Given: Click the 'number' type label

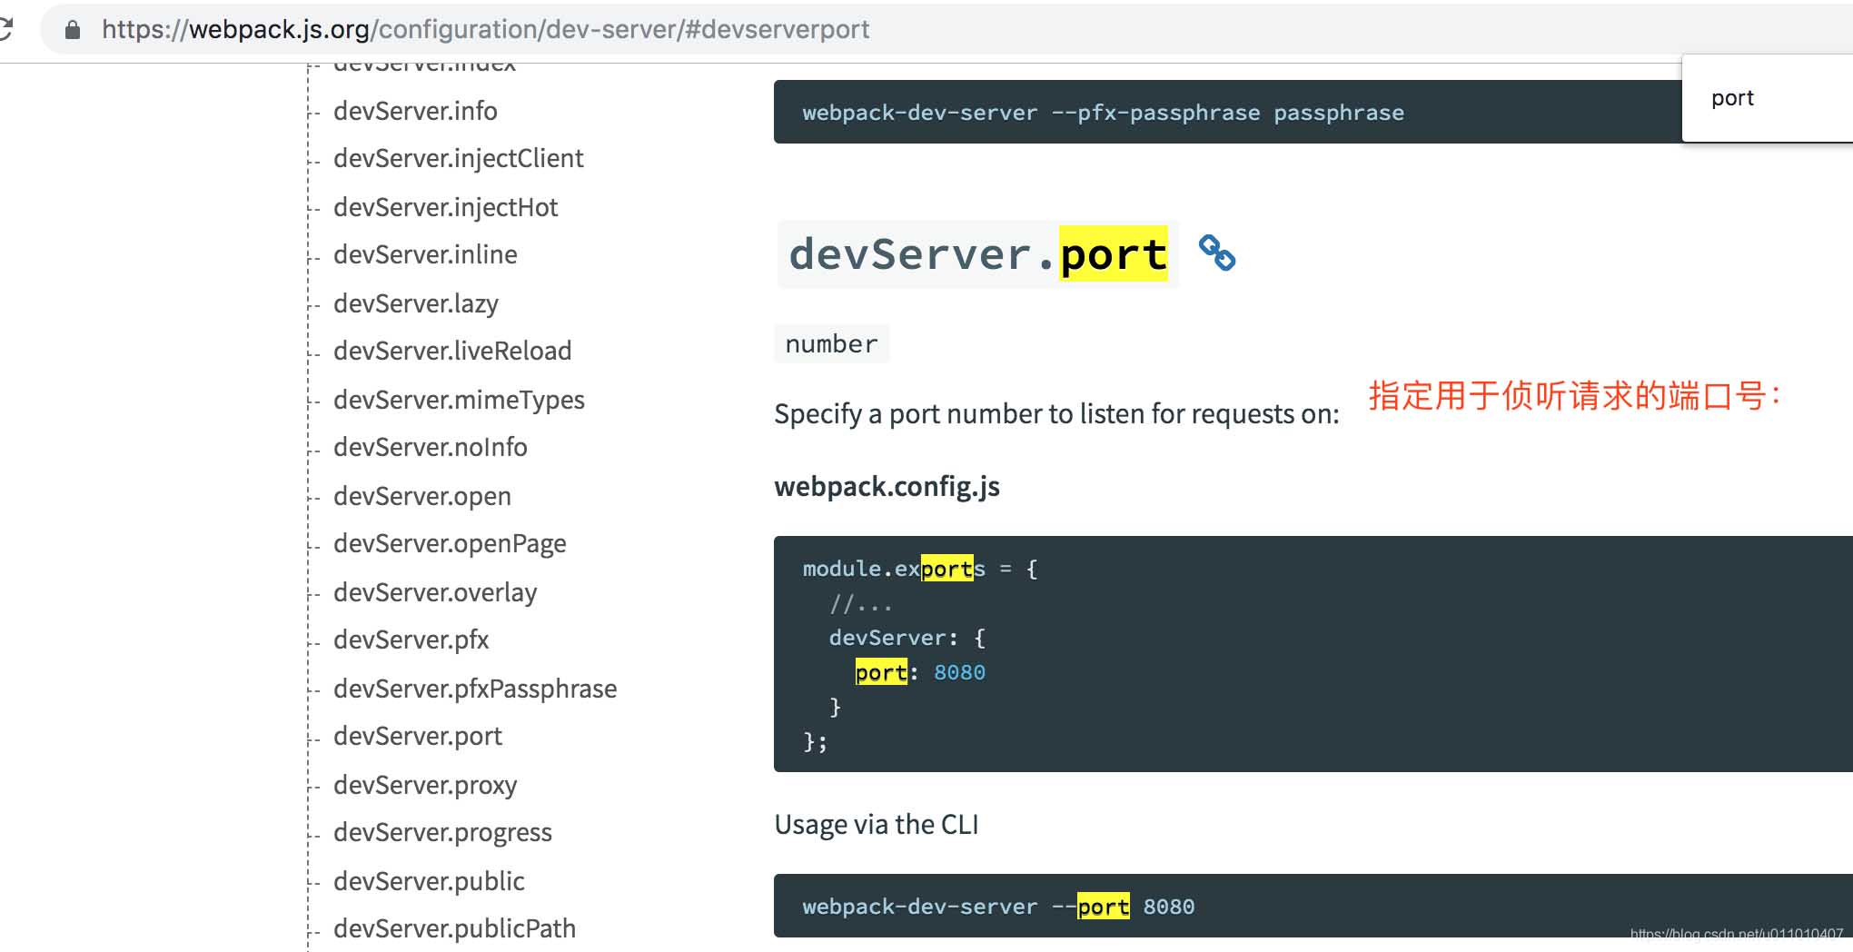Looking at the screenshot, I should point(831,343).
